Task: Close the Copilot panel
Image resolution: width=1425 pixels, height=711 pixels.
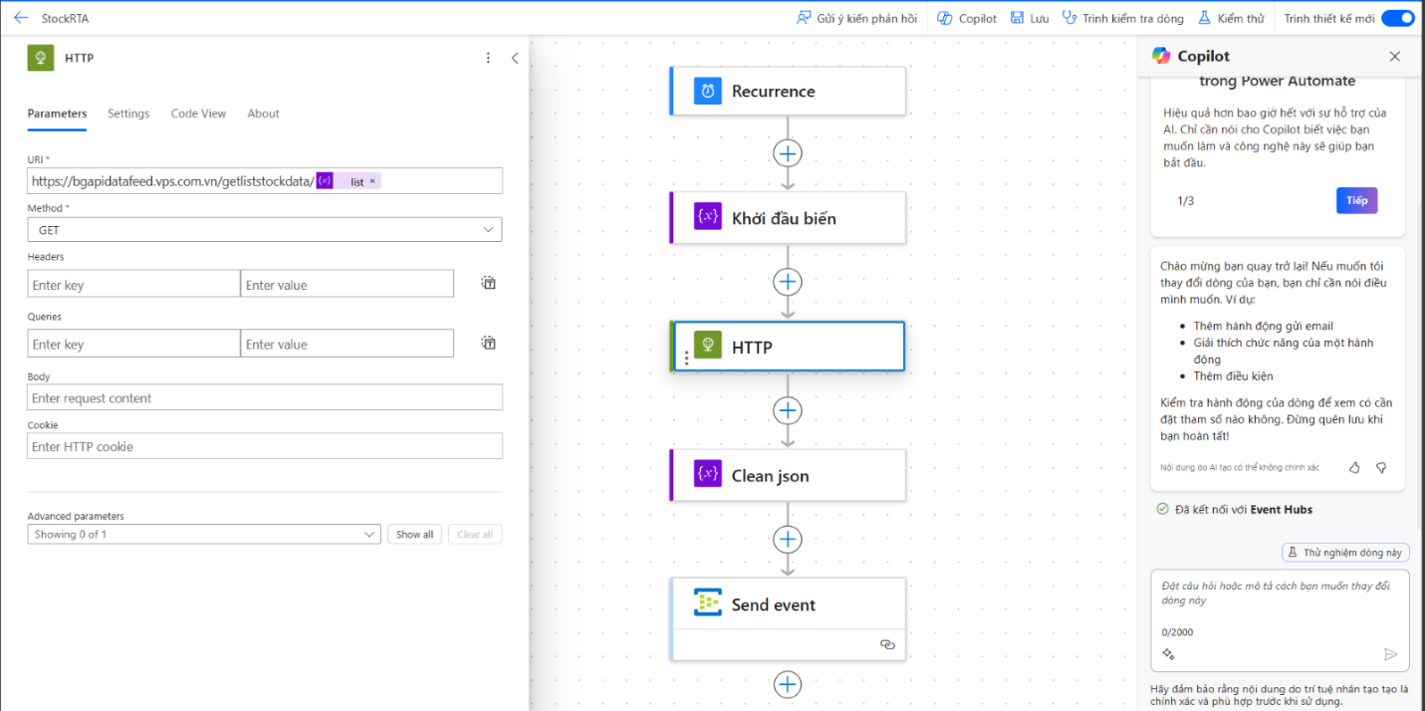Action: click(x=1394, y=57)
